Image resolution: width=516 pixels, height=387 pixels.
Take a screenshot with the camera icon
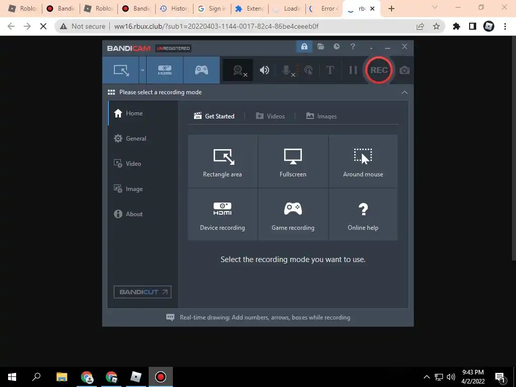point(405,70)
